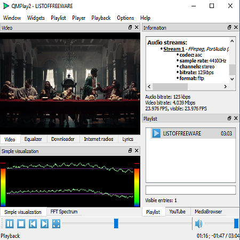Screen dimensions: 240x240
Task: Select the Video tab
Action: coord(10,139)
